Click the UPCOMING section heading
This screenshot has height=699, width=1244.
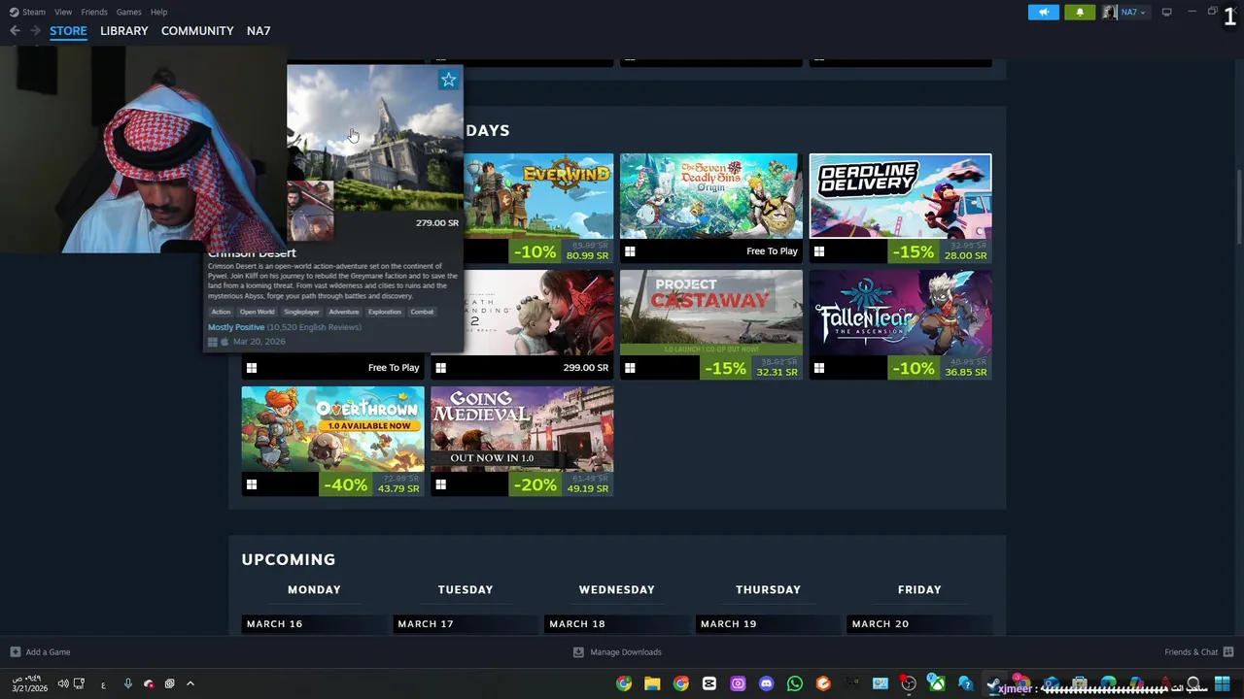point(289,559)
